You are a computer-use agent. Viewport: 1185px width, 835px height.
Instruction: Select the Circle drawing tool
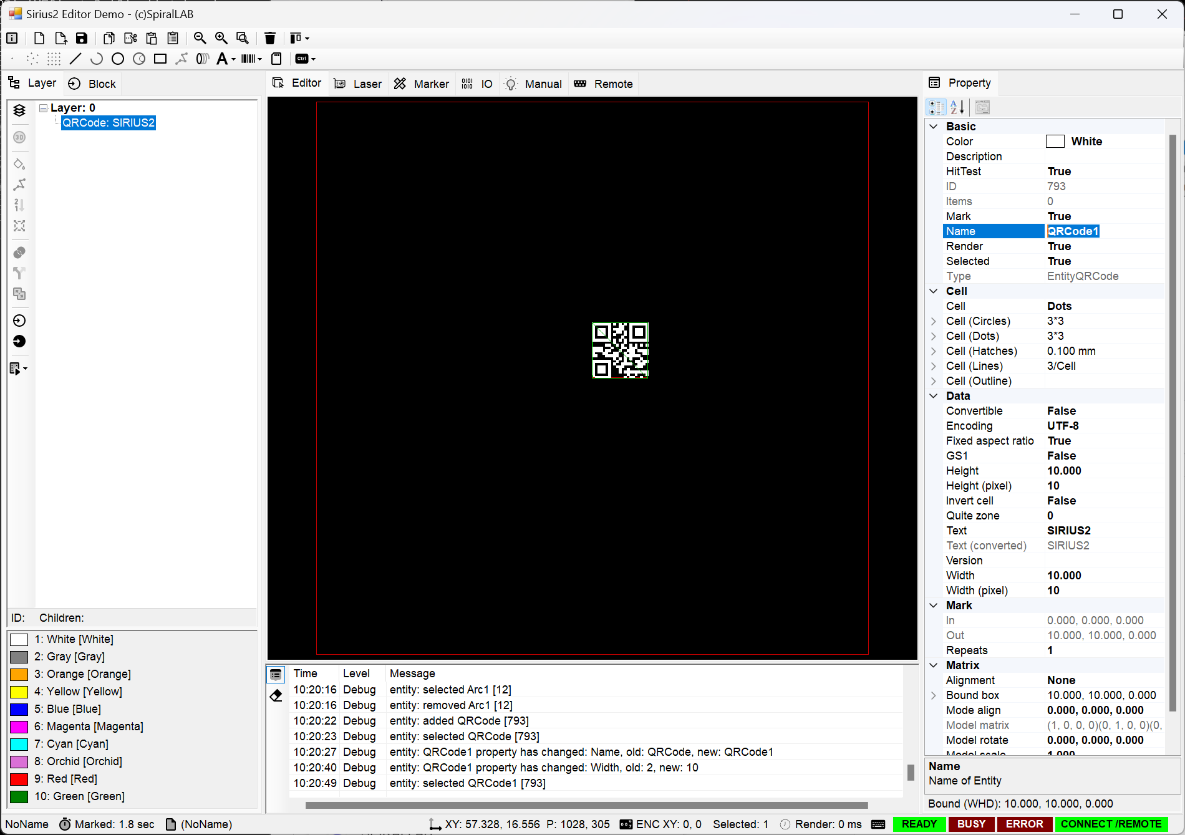click(x=118, y=59)
